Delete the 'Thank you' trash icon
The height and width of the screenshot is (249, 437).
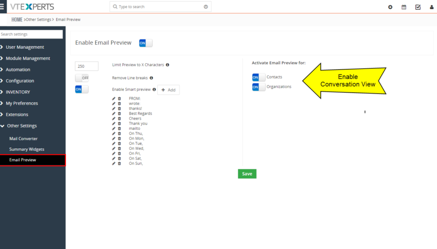pos(119,124)
